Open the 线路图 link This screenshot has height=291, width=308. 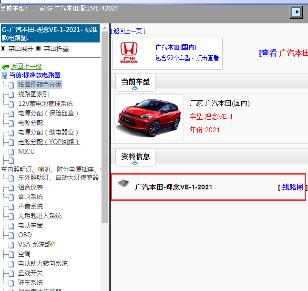point(293,187)
